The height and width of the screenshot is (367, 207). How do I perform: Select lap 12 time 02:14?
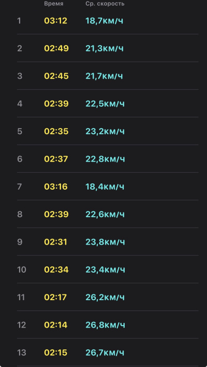coord(56,325)
